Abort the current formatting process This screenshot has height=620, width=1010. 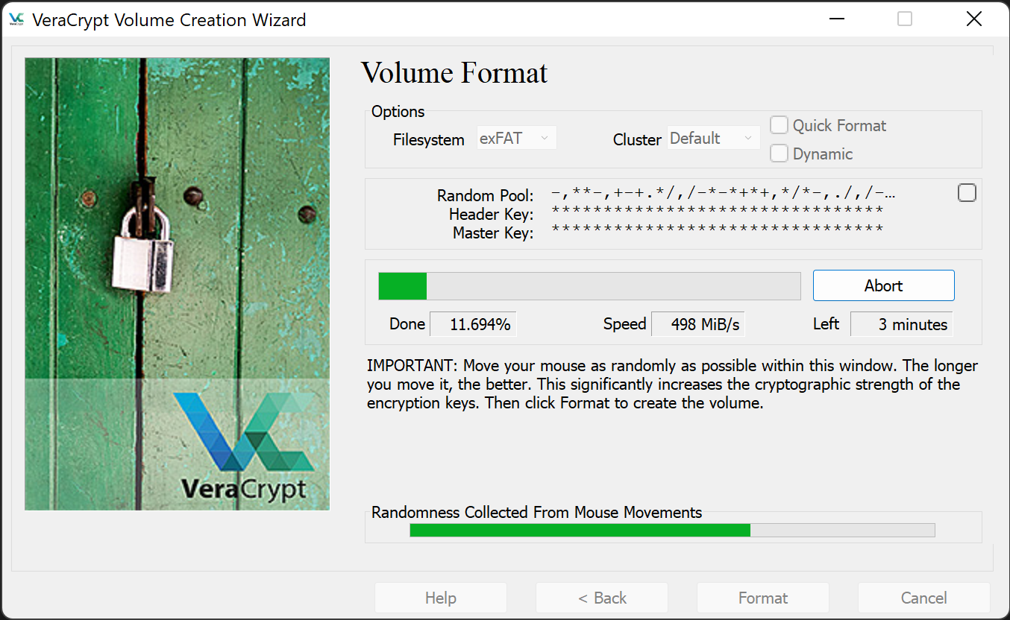(883, 285)
